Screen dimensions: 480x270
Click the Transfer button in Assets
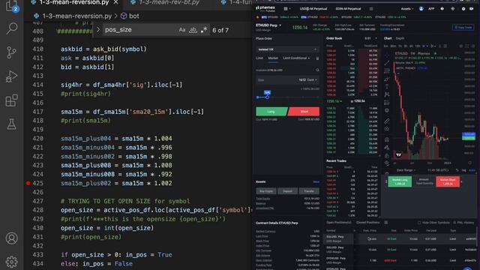pyautogui.click(x=309, y=191)
